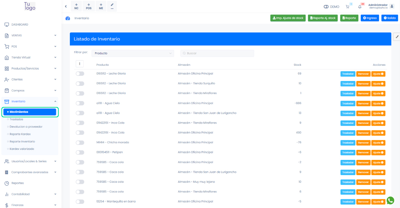Click the blue Ingreso button
The height and width of the screenshot is (208, 400).
pyautogui.click(x=369, y=18)
